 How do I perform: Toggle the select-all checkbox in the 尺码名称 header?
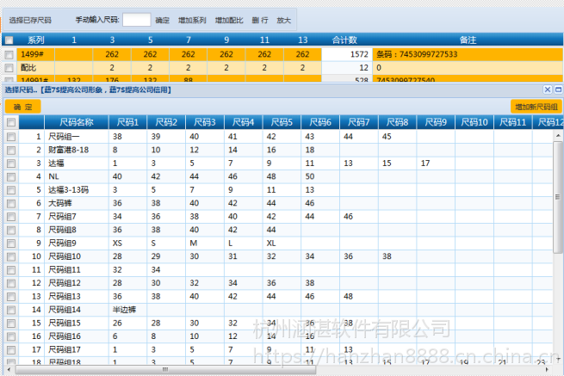[x=11, y=122]
